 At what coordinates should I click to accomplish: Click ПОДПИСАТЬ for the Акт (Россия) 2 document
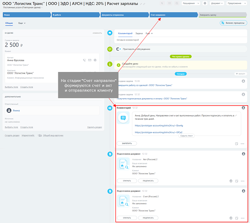click(x=148, y=181)
